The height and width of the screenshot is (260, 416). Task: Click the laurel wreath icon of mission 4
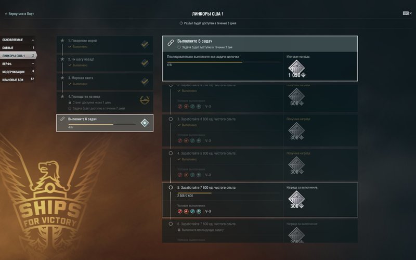pyautogui.click(x=145, y=100)
